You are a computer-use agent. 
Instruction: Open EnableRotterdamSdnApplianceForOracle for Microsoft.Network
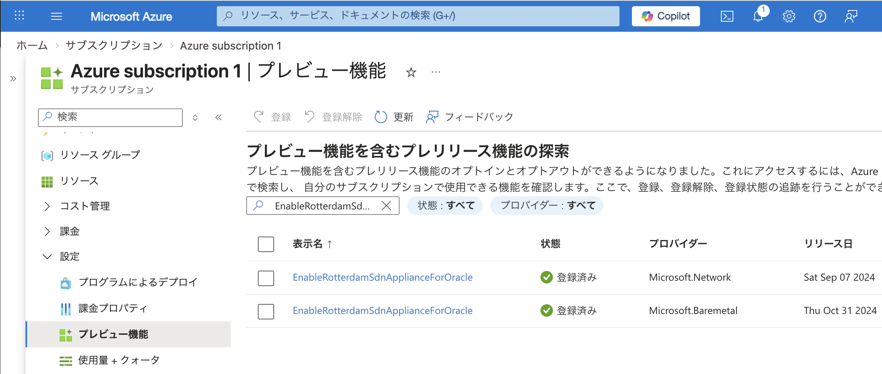tap(383, 278)
